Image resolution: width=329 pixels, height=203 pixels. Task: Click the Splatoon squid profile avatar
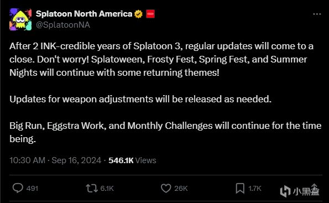coord(20,19)
